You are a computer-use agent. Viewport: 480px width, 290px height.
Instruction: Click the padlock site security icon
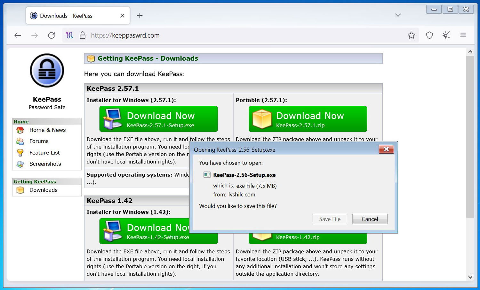tap(83, 35)
